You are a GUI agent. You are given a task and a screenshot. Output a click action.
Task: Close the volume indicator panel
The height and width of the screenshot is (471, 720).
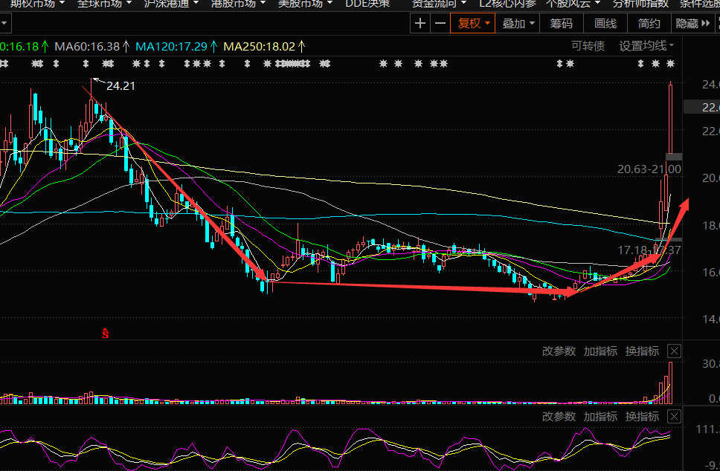[x=674, y=351]
